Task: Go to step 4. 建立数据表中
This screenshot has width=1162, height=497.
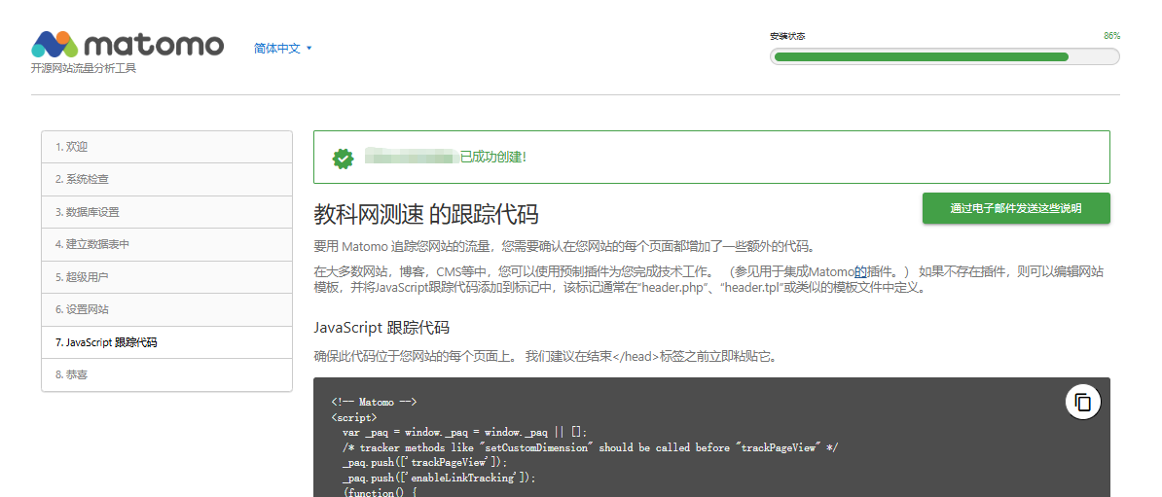Action: tap(166, 244)
